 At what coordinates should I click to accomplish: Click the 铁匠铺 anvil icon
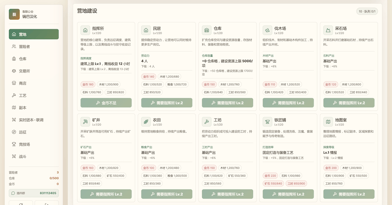pos(267,122)
